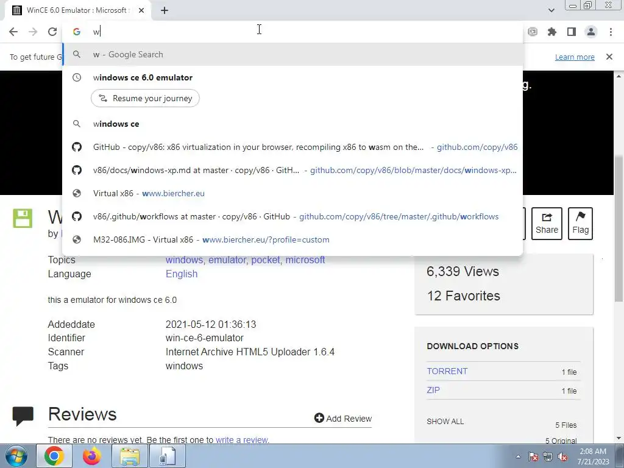Viewport: 624px width, 468px height.
Task: Click the '6,339 Views' text
Action: [463, 271]
